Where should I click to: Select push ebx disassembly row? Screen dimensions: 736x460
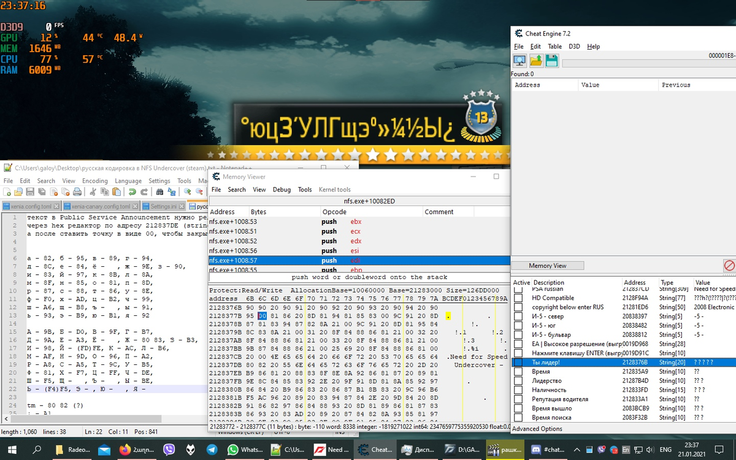click(359, 221)
